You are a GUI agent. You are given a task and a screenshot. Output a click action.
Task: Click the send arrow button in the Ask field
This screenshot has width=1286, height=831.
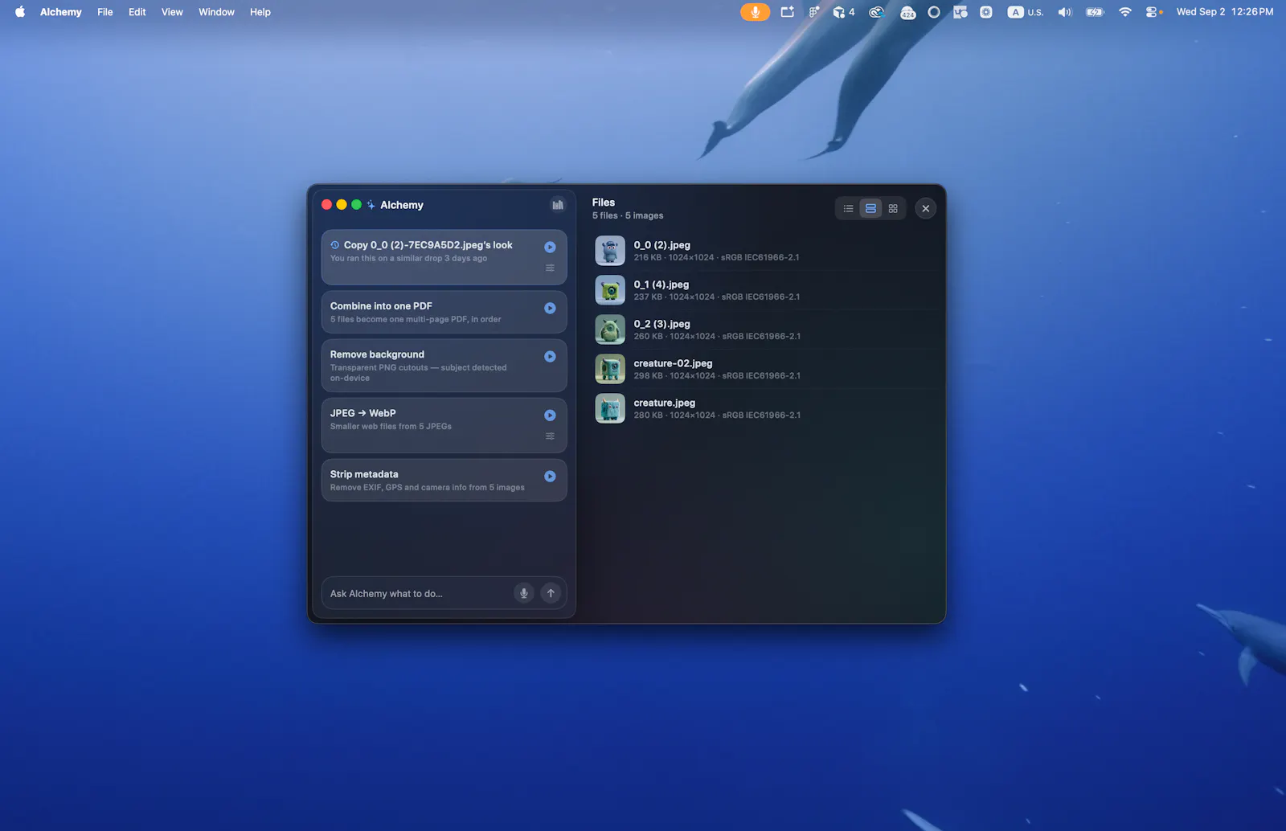pyautogui.click(x=551, y=593)
